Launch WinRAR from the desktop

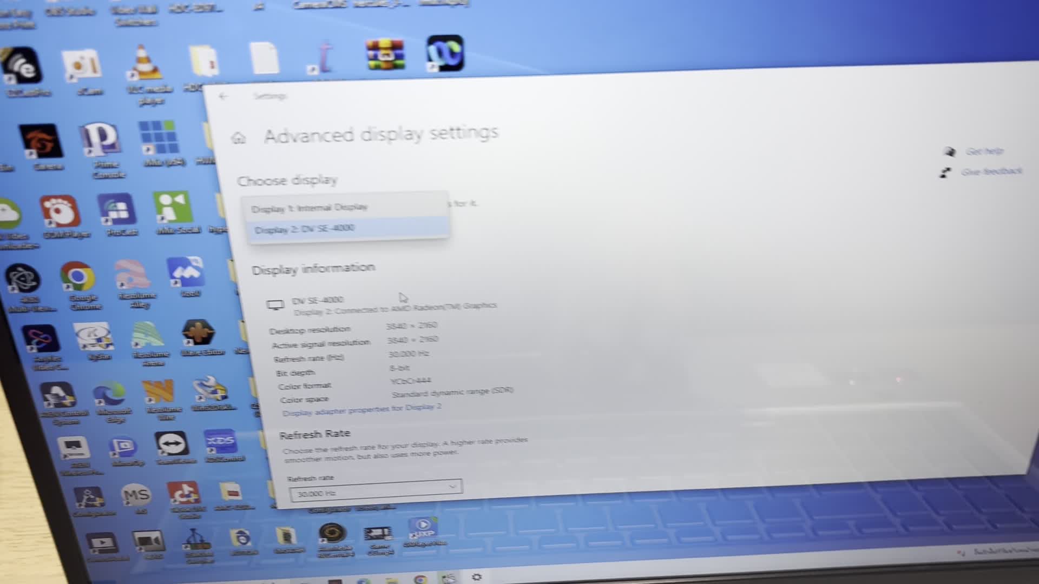coord(385,54)
